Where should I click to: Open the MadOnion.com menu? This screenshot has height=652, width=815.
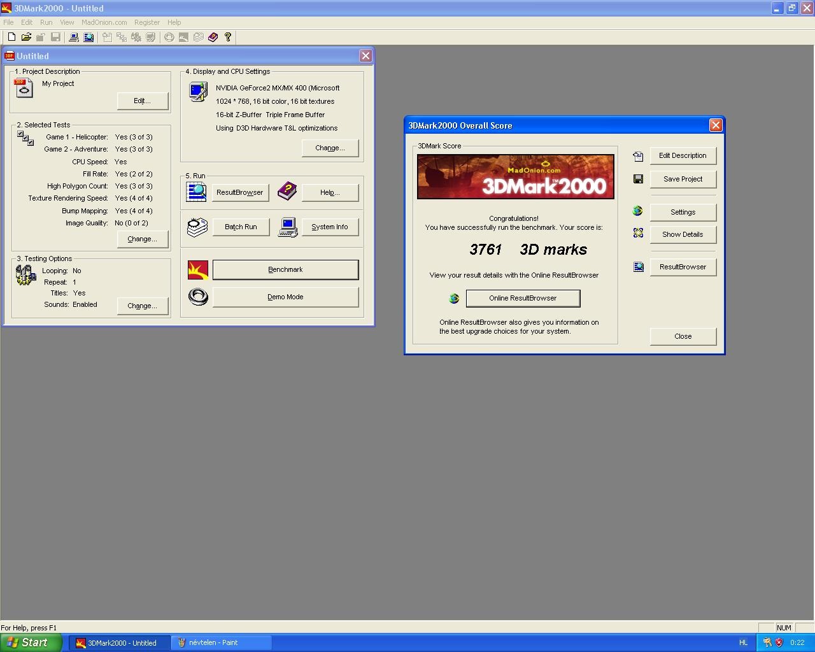click(x=104, y=22)
